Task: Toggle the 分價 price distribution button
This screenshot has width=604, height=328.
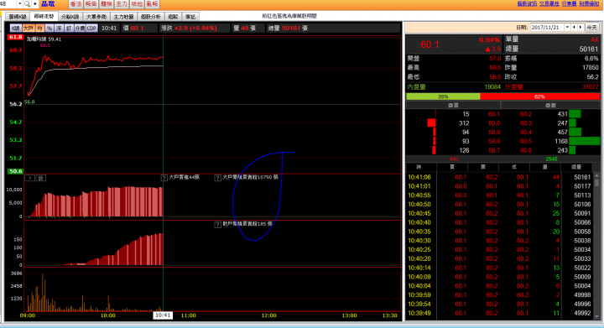Action: pos(80,29)
